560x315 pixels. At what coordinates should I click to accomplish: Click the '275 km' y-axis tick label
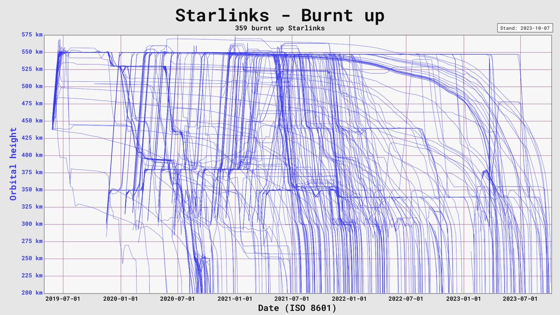click(x=32, y=241)
